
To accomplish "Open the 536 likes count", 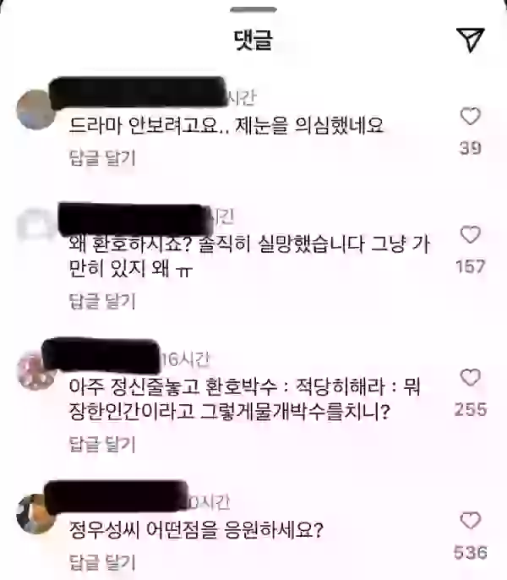I will (471, 553).
